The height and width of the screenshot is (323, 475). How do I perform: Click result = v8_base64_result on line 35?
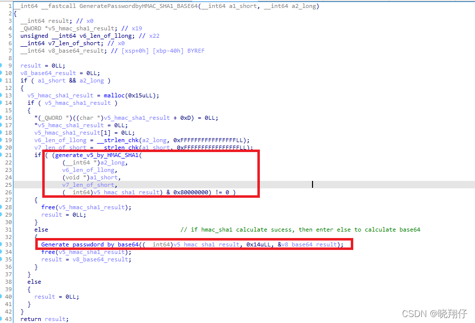(x=86, y=260)
